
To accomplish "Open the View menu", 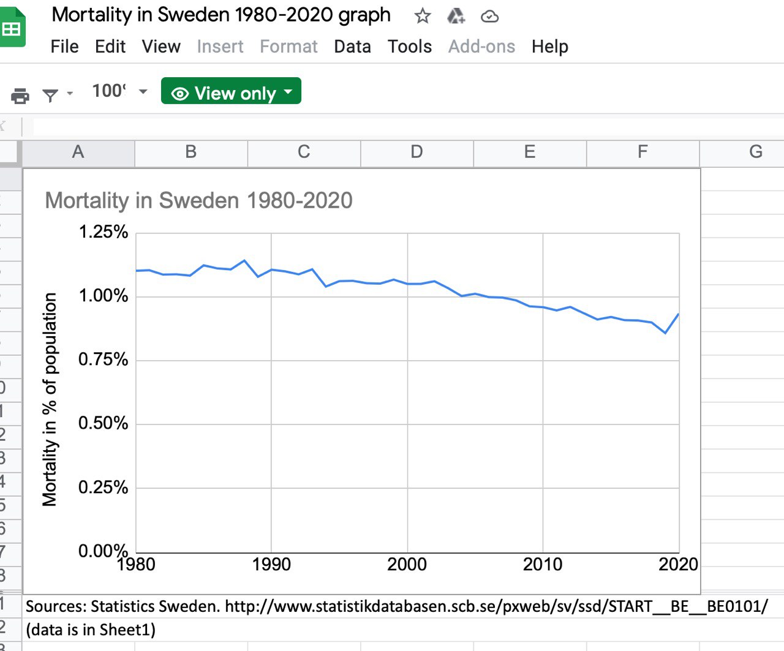I will (x=161, y=47).
